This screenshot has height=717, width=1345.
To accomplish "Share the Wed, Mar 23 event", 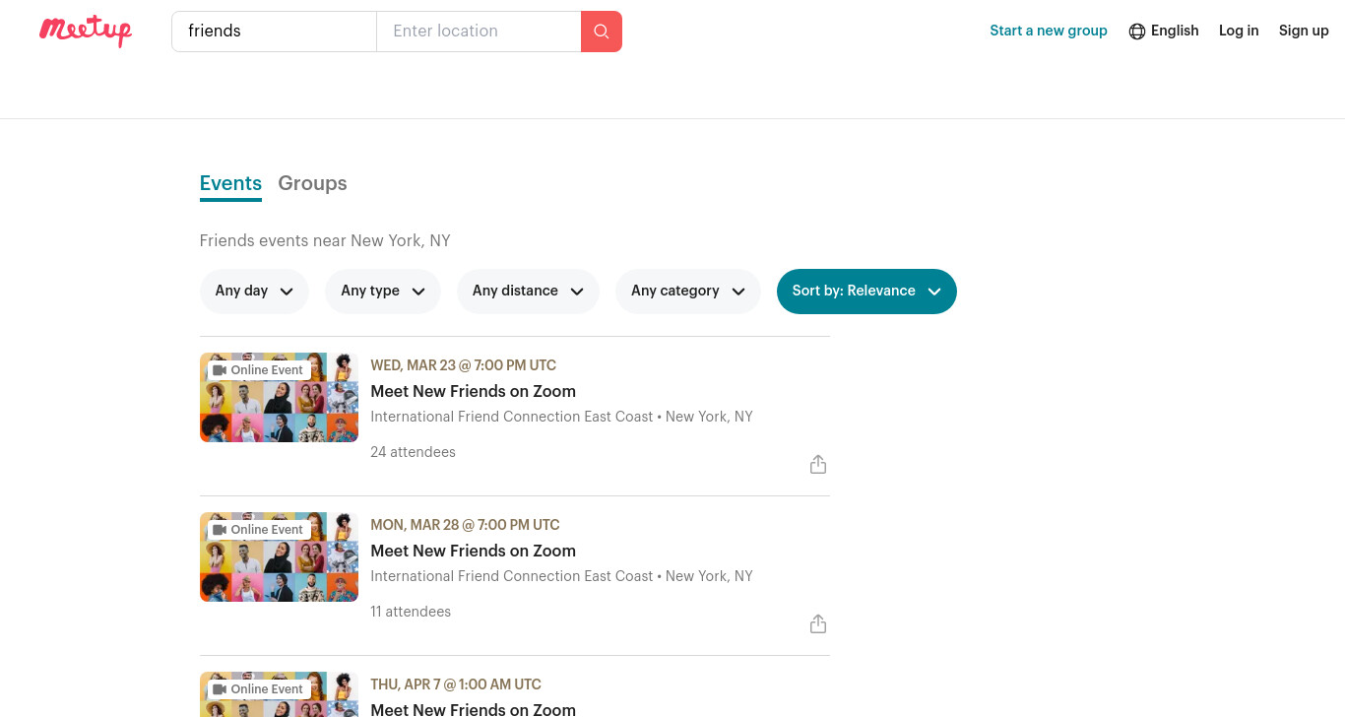I will click(x=818, y=465).
